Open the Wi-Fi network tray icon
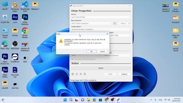 (166, 100)
